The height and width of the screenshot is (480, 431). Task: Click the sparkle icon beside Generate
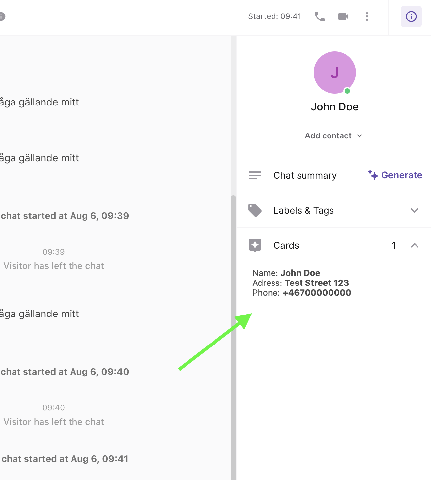pos(373,175)
